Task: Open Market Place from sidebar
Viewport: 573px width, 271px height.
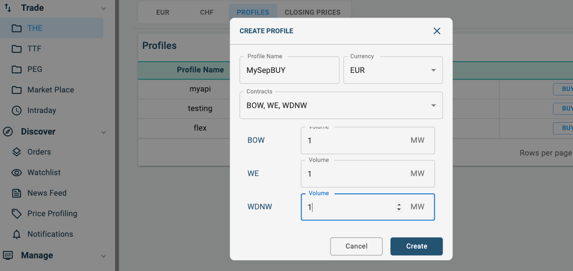Action: tap(50, 90)
